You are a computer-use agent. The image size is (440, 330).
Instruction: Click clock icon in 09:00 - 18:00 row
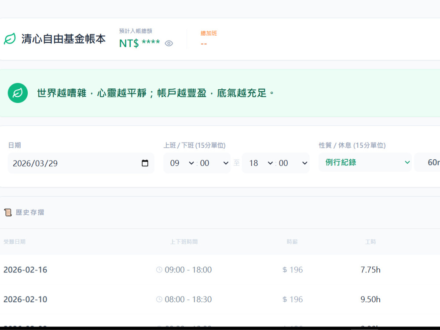[159, 270]
